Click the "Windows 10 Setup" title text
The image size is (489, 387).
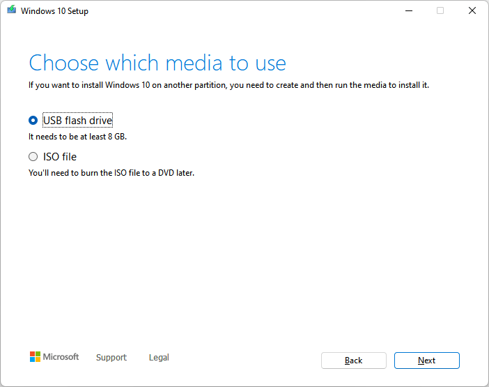click(x=55, y=11)
